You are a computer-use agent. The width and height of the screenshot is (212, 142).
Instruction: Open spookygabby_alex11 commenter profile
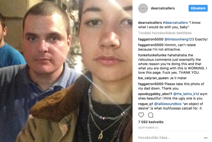[155, 94]
